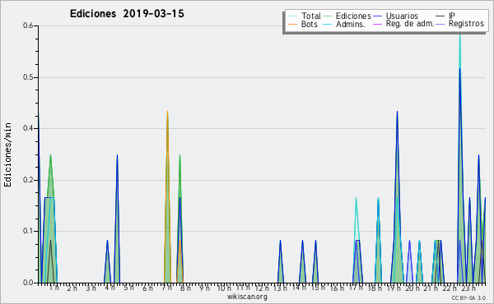
Task: Click the '23 h' x-axis label
Action: [468, 288]
